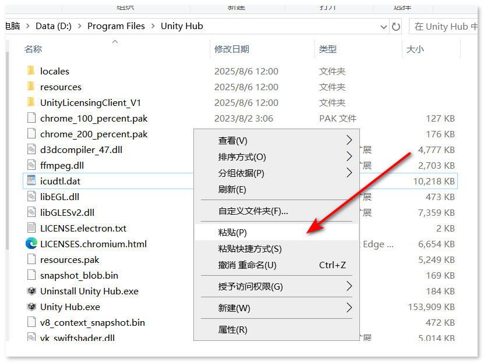
Task: Click the left pane vertical scrollbar
Action: (x=7, y=151)
